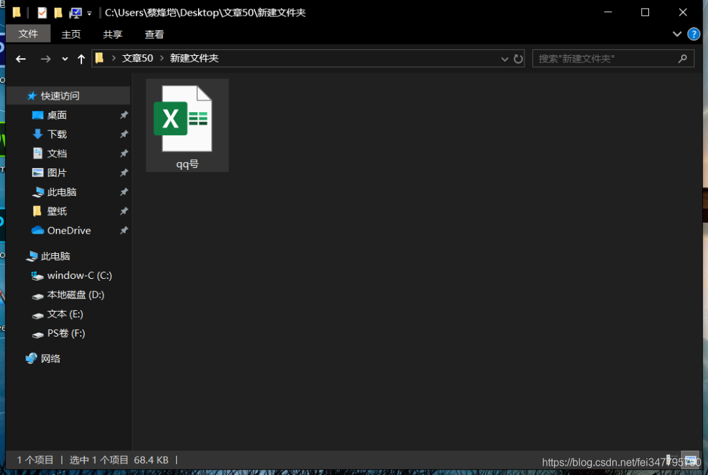
Task: Expand the ribbon with the chevron
Action: tap(677, 34)
